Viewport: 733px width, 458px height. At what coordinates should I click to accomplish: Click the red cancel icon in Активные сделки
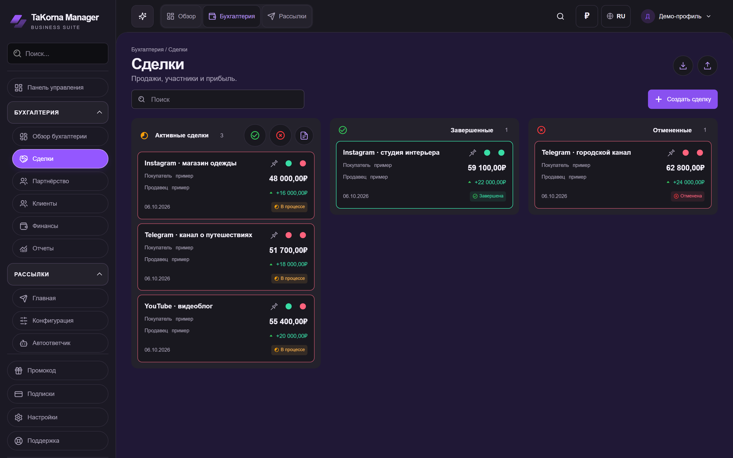coord(280,135)
